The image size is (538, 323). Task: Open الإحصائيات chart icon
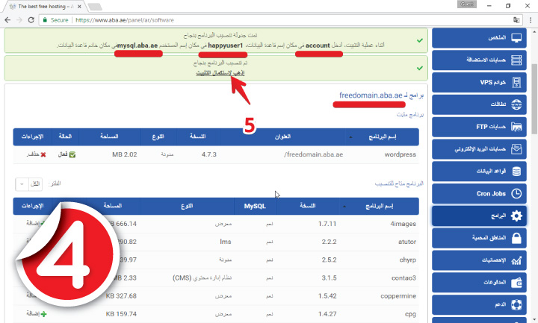516,260
